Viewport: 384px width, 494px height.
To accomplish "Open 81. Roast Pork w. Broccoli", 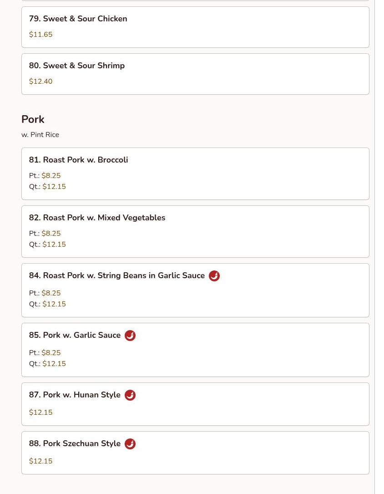I will pos(78,160).
